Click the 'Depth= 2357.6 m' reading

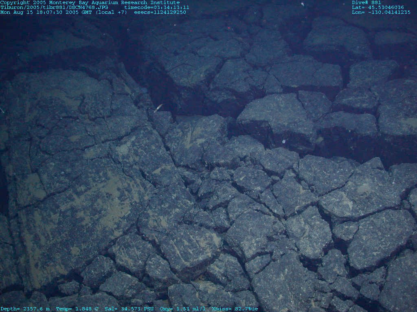25,309
